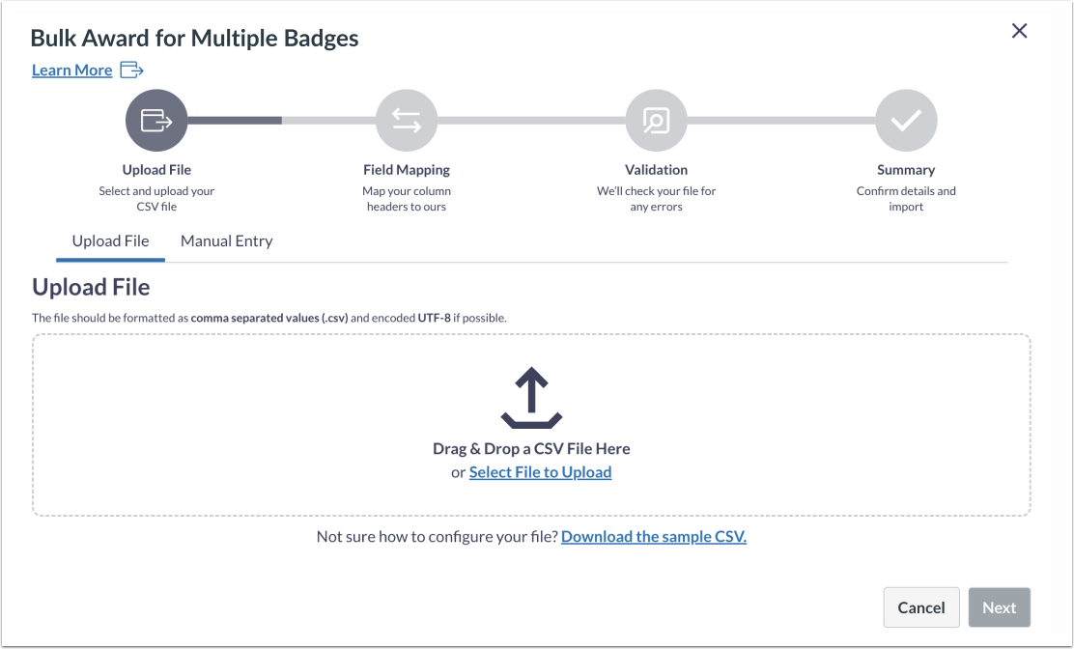Select the Upload File step icon

[x=156, y=120]
